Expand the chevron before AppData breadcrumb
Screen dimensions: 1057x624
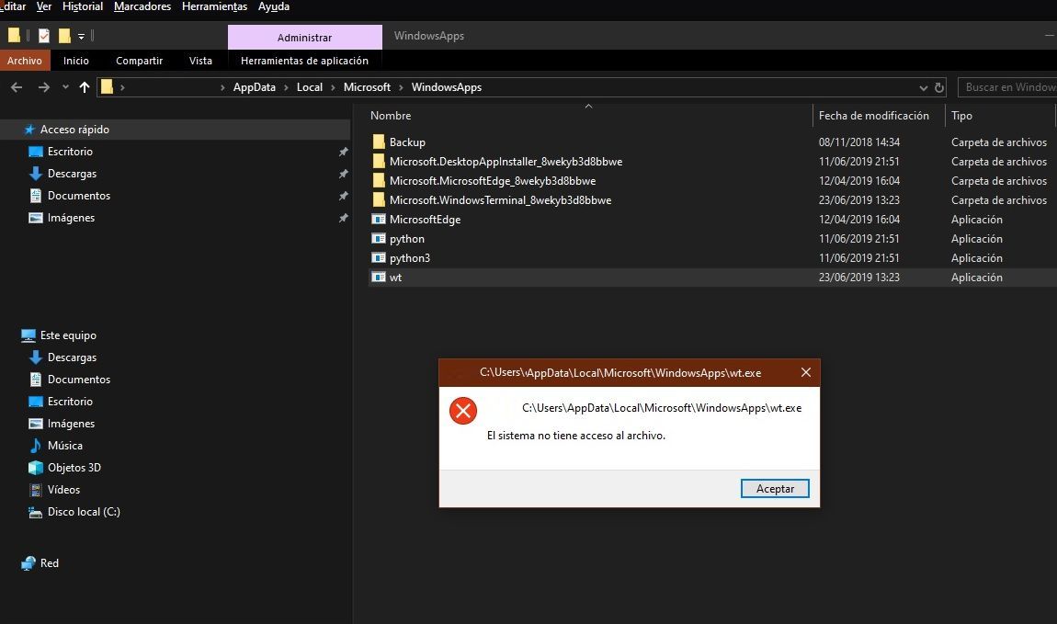click(222, 87)
